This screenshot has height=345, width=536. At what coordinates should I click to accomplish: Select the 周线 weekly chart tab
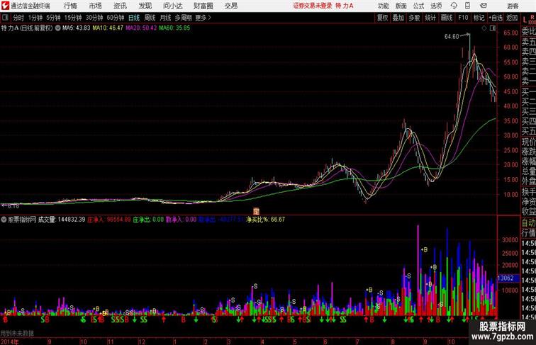pyautogui.click(x=150, y=18)
